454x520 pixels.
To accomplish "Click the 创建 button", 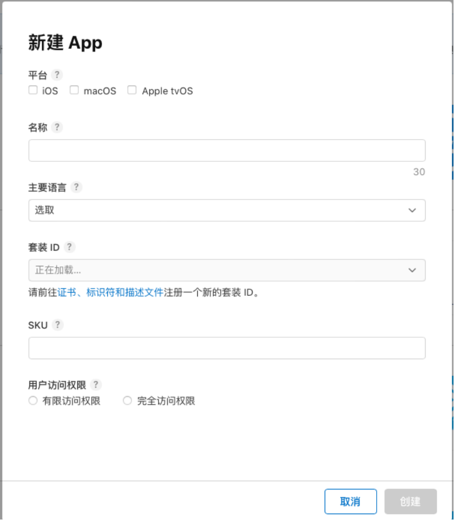I will click(410, 502).
